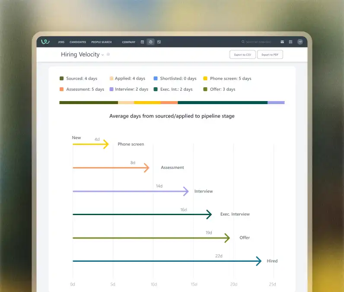
Task: Go to the Candidates tab
Action: click(x=78, y=42)
